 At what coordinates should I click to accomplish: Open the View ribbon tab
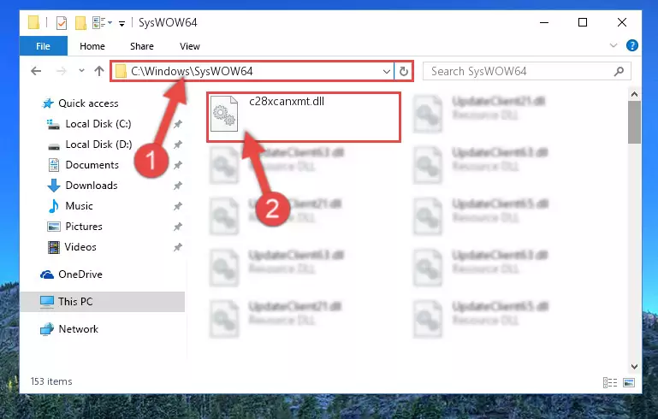(190, 46)
